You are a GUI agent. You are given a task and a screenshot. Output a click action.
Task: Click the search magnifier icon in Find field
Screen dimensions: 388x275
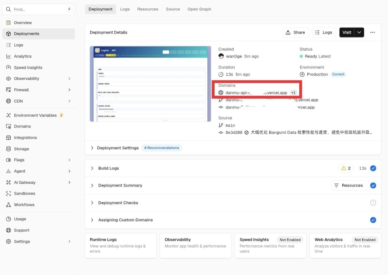(8, 9)
